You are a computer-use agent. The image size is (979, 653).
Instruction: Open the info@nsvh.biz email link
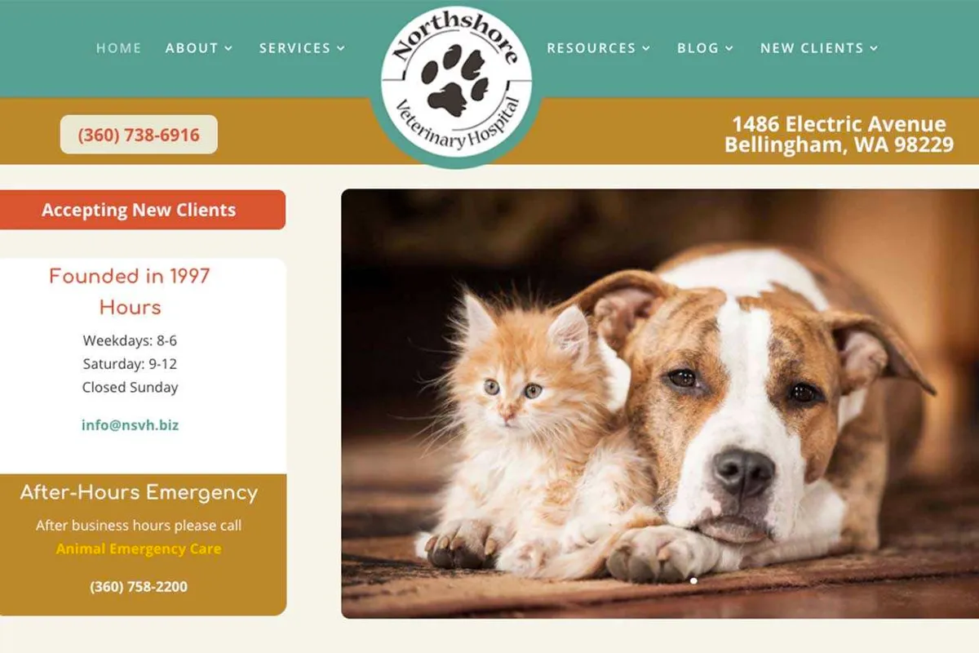coord(130,425)
